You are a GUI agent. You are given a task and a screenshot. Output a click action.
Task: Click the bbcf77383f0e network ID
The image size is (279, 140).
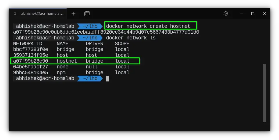(x=31, y=50)
